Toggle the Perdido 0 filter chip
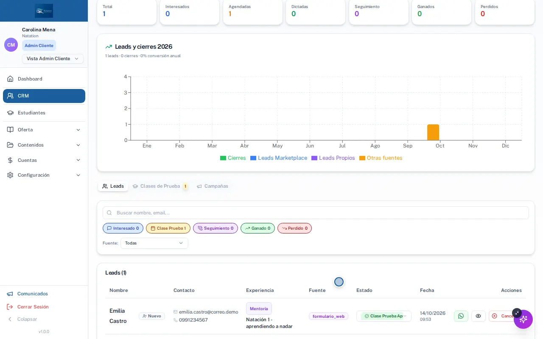543x339 pixels. [x=294, y=228]
